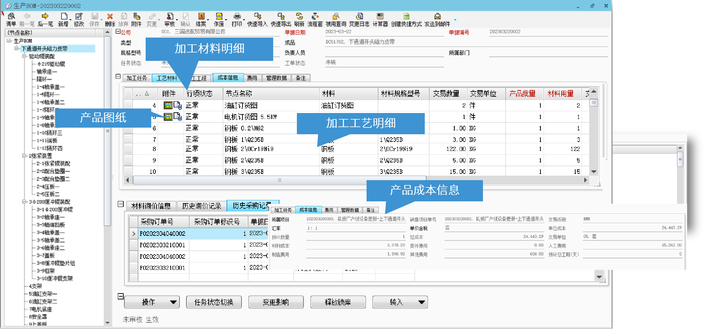Screen dimensions: 707x329
Task: Create a new document with 新增
Action: tap(64, 16)
